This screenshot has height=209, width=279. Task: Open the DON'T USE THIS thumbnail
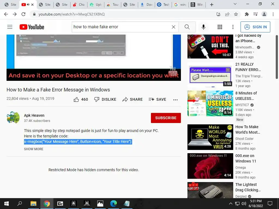click(x=210, y=46)
